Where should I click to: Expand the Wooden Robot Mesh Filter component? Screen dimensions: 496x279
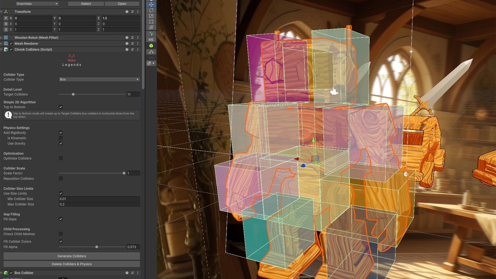[2, 37]
